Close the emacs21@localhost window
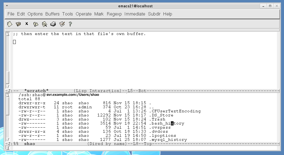This screenshot has width=284, height=155. tap(277, 6)
